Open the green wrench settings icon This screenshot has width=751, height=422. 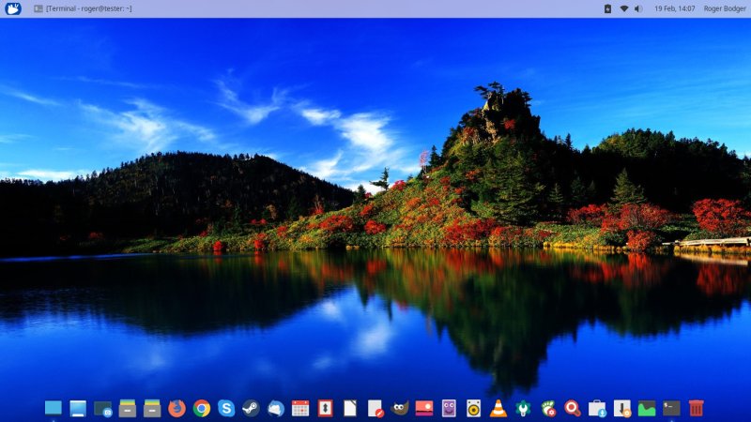[523, 409]
